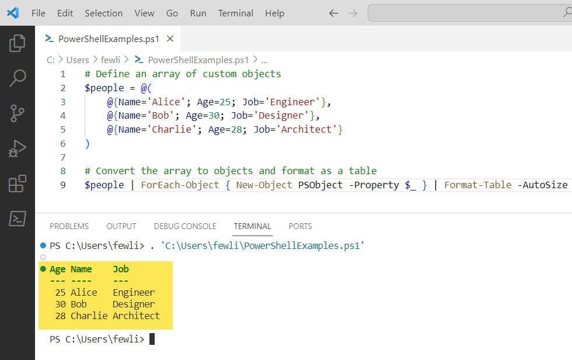
Task: Open the Run and Debug view
Action: point(18,148)
